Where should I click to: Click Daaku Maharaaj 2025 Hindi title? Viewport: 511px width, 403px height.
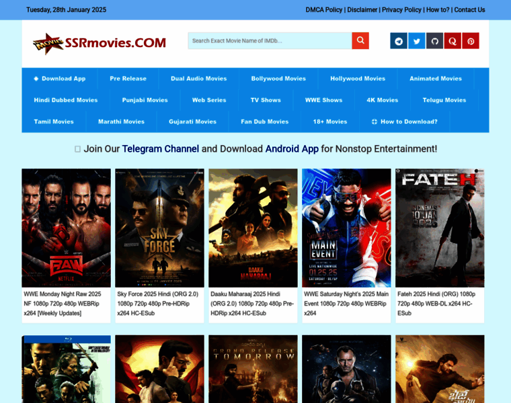[x=252, y=304]
